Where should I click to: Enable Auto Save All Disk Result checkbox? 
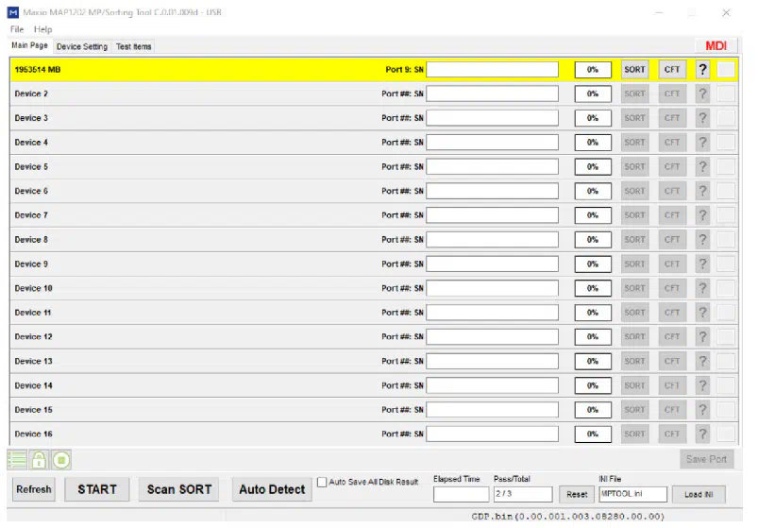pyautogui.click(x=322, y=482)
